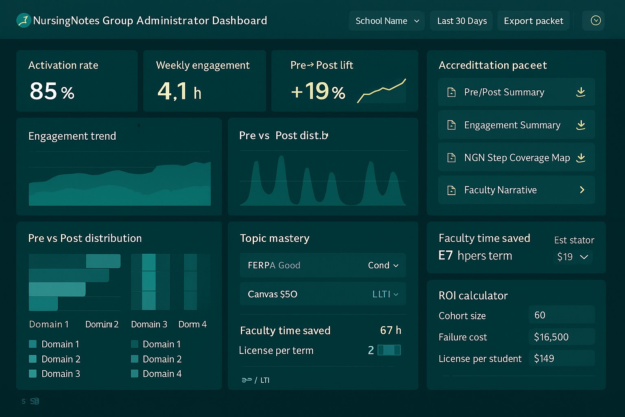Download the Pre/Post Summary report
625x417 pixels.
tap(581, 92)
